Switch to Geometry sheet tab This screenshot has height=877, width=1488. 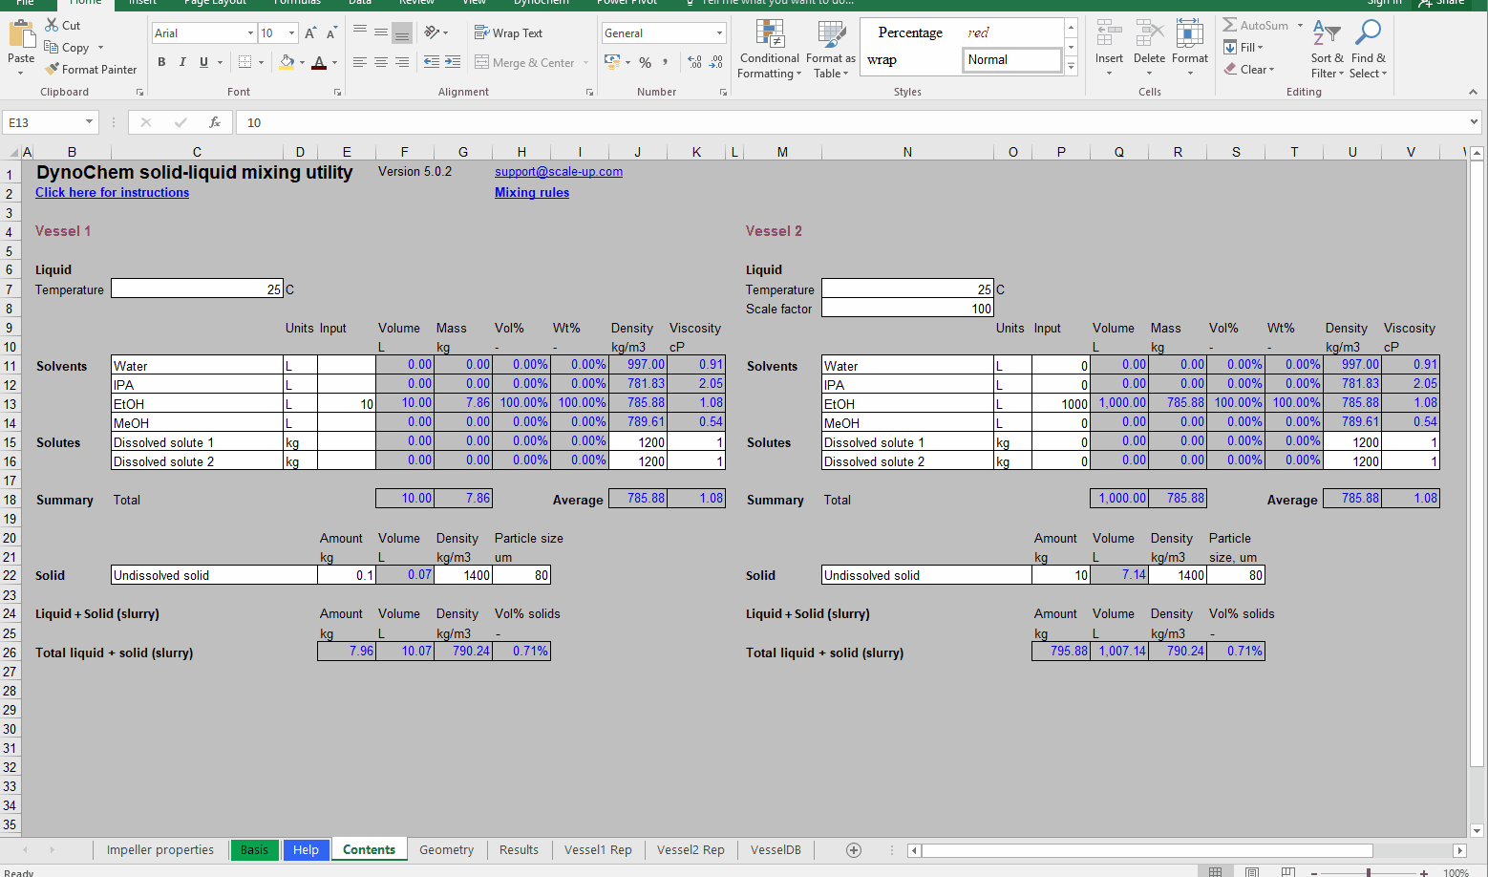pyautogui.click(x=446, y=849)
